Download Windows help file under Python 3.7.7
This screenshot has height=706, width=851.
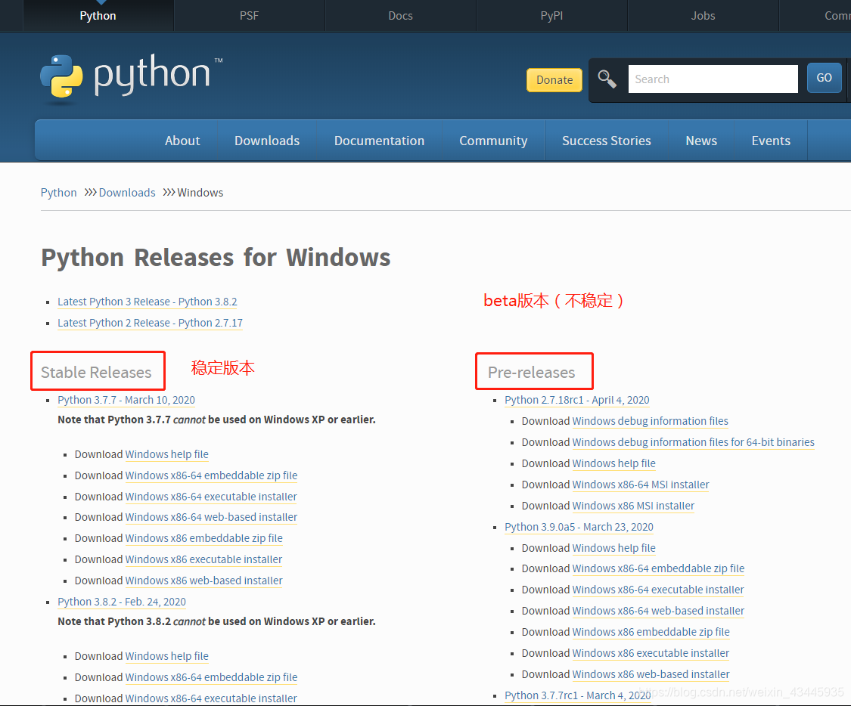click(x=166, y=454)
